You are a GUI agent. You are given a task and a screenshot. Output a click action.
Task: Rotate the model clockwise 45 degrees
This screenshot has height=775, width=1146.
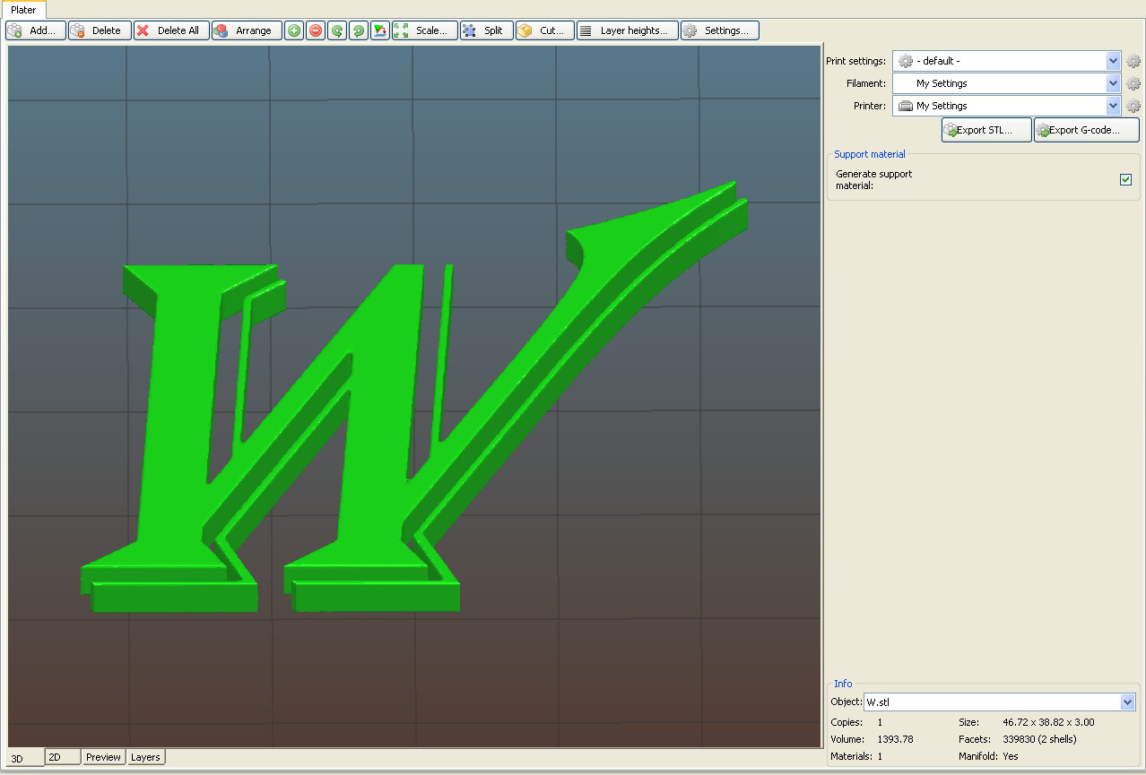358,30
